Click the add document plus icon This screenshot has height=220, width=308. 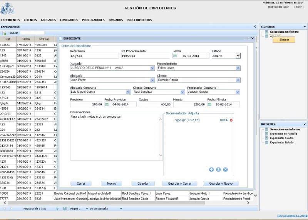211,170
